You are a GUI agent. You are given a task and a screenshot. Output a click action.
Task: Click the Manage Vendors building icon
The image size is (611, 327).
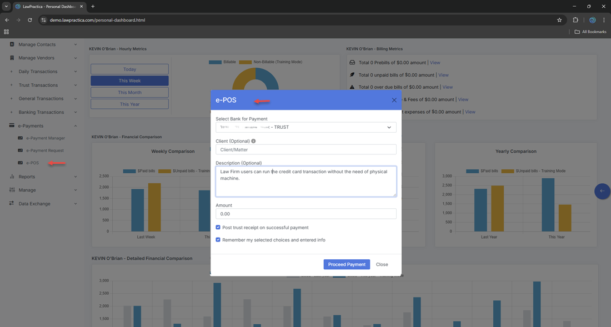pos(12,58)
